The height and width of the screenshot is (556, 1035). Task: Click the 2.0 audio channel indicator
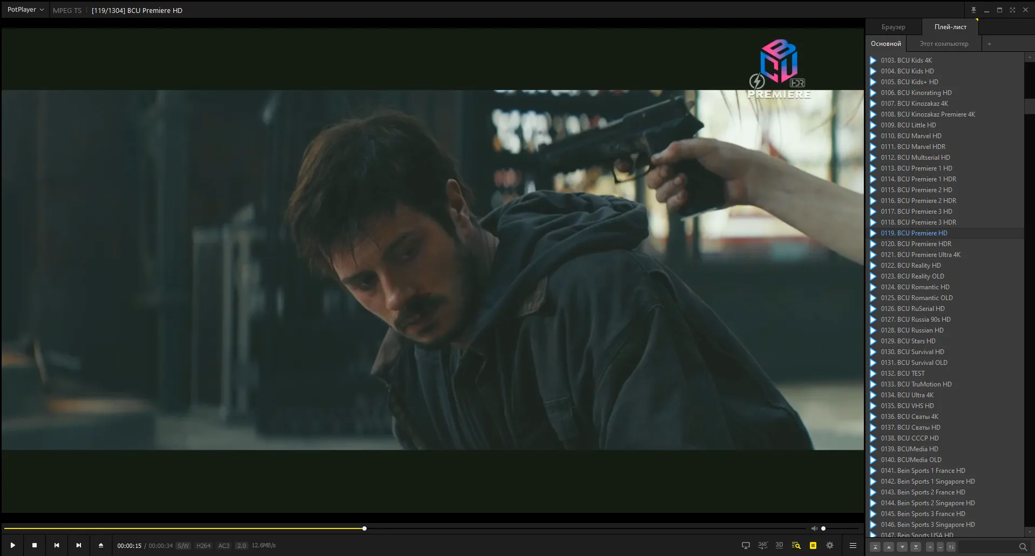[x=241, y=546]
